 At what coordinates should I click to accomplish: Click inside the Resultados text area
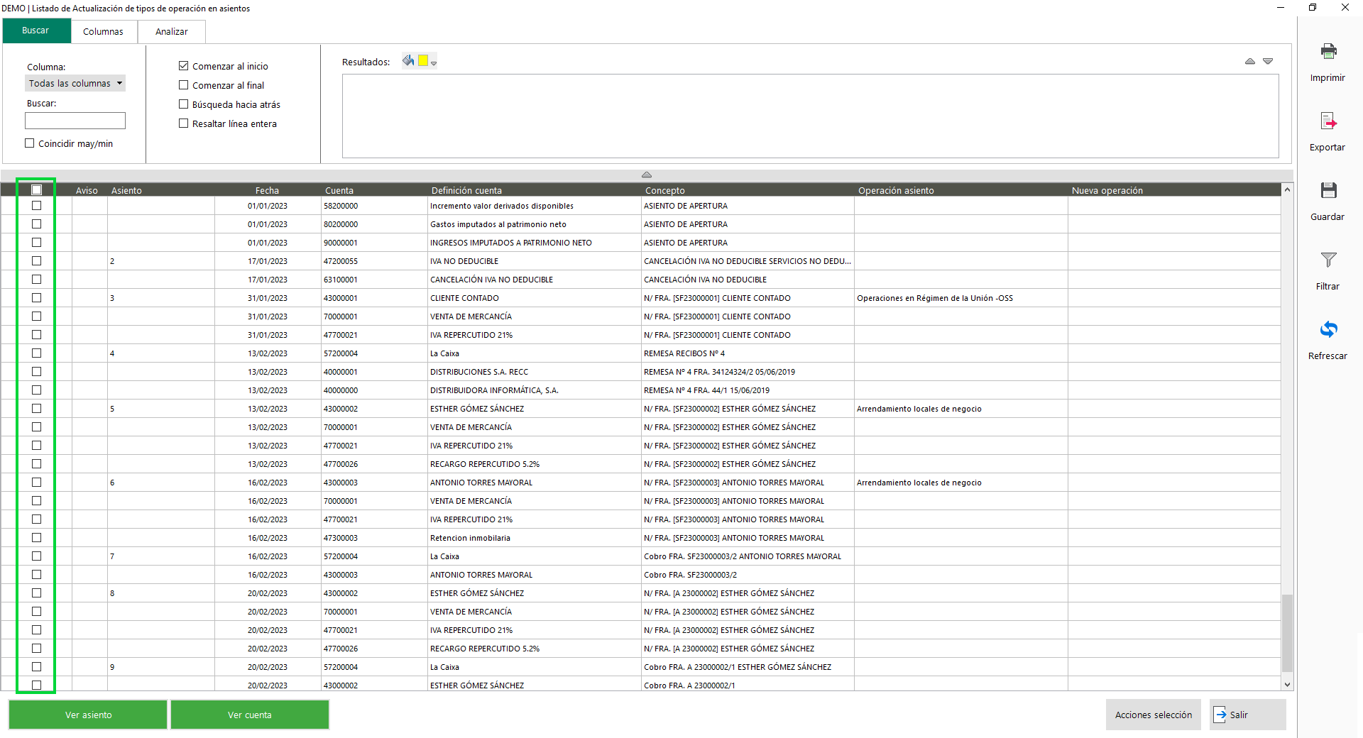pyautogui.click(x=810, y=116)
